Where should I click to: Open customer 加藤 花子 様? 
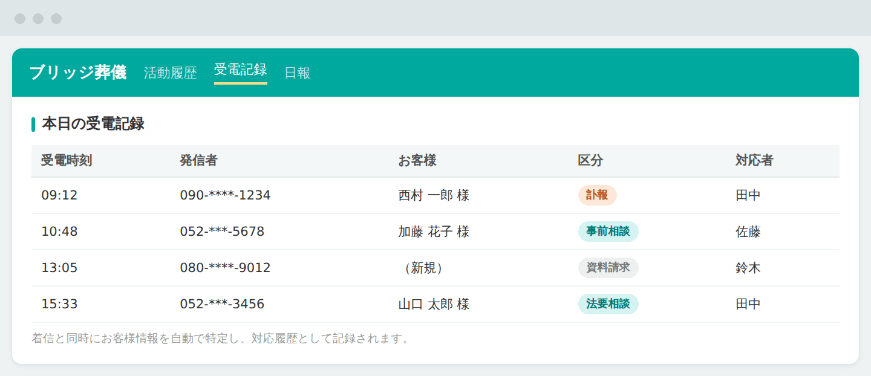pyautogui.click(x=434, y=232)
